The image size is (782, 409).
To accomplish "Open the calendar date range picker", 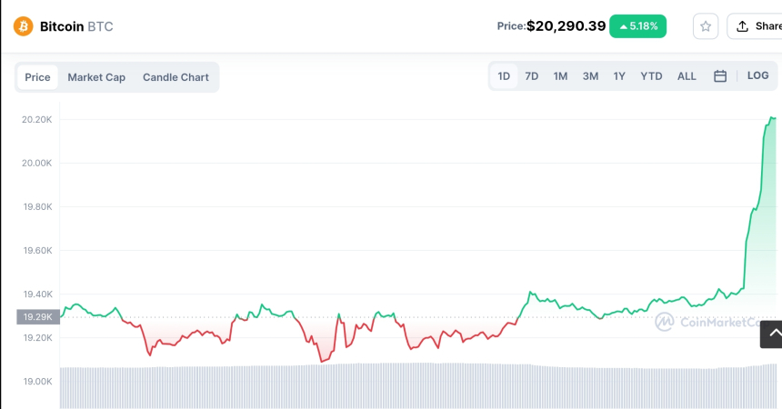I will pyautogui.click(x=720, y=76).
